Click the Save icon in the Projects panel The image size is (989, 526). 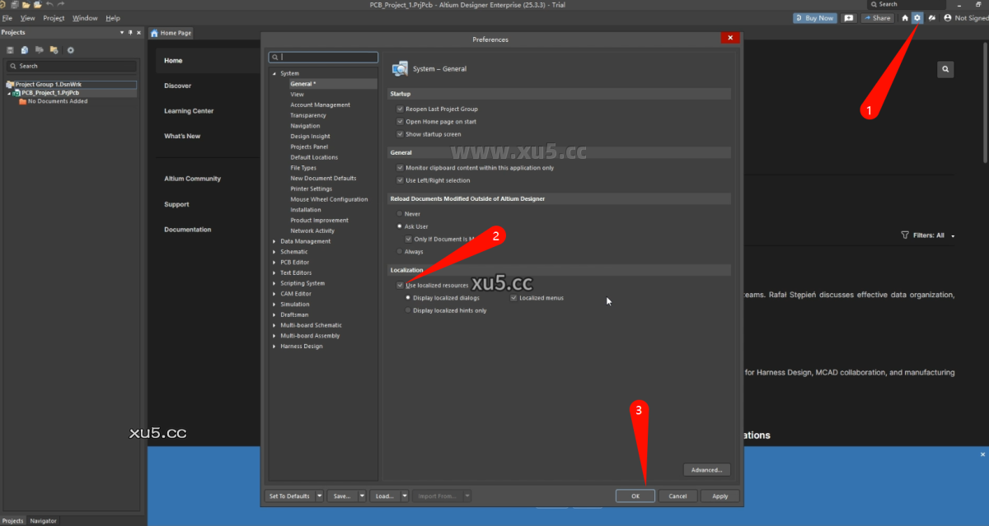click(x=11, y=50)
